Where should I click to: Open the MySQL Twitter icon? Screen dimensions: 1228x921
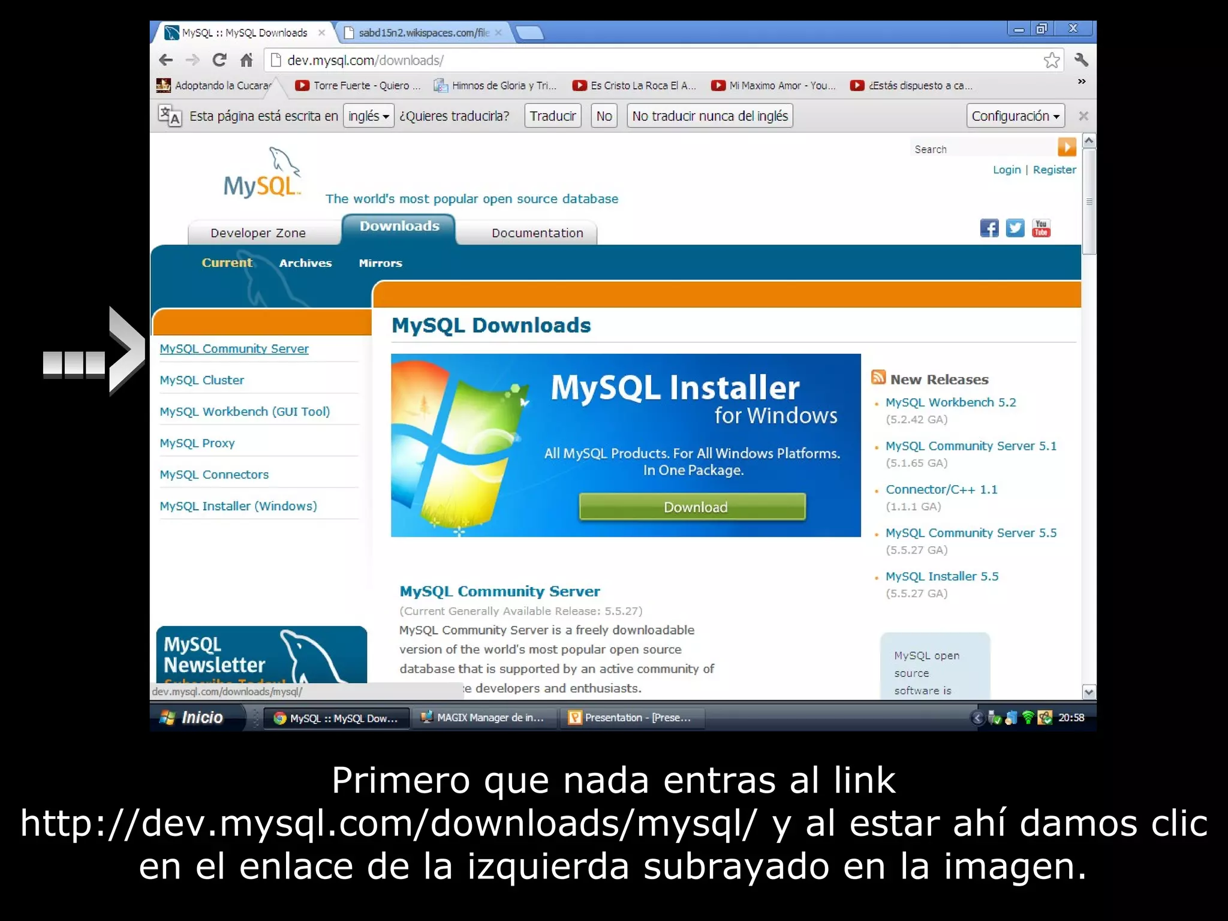[x=1015, y=228]
